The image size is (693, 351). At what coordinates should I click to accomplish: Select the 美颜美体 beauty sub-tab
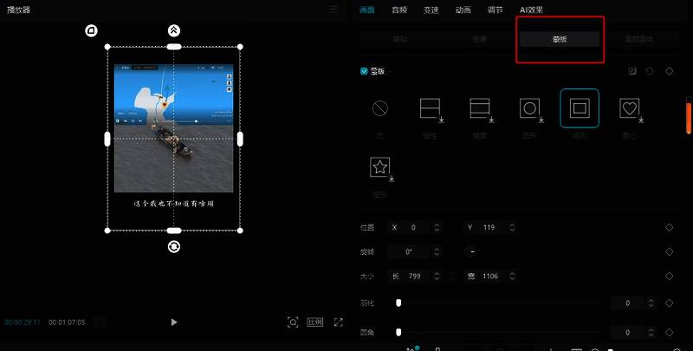click(x=639, y=39)
